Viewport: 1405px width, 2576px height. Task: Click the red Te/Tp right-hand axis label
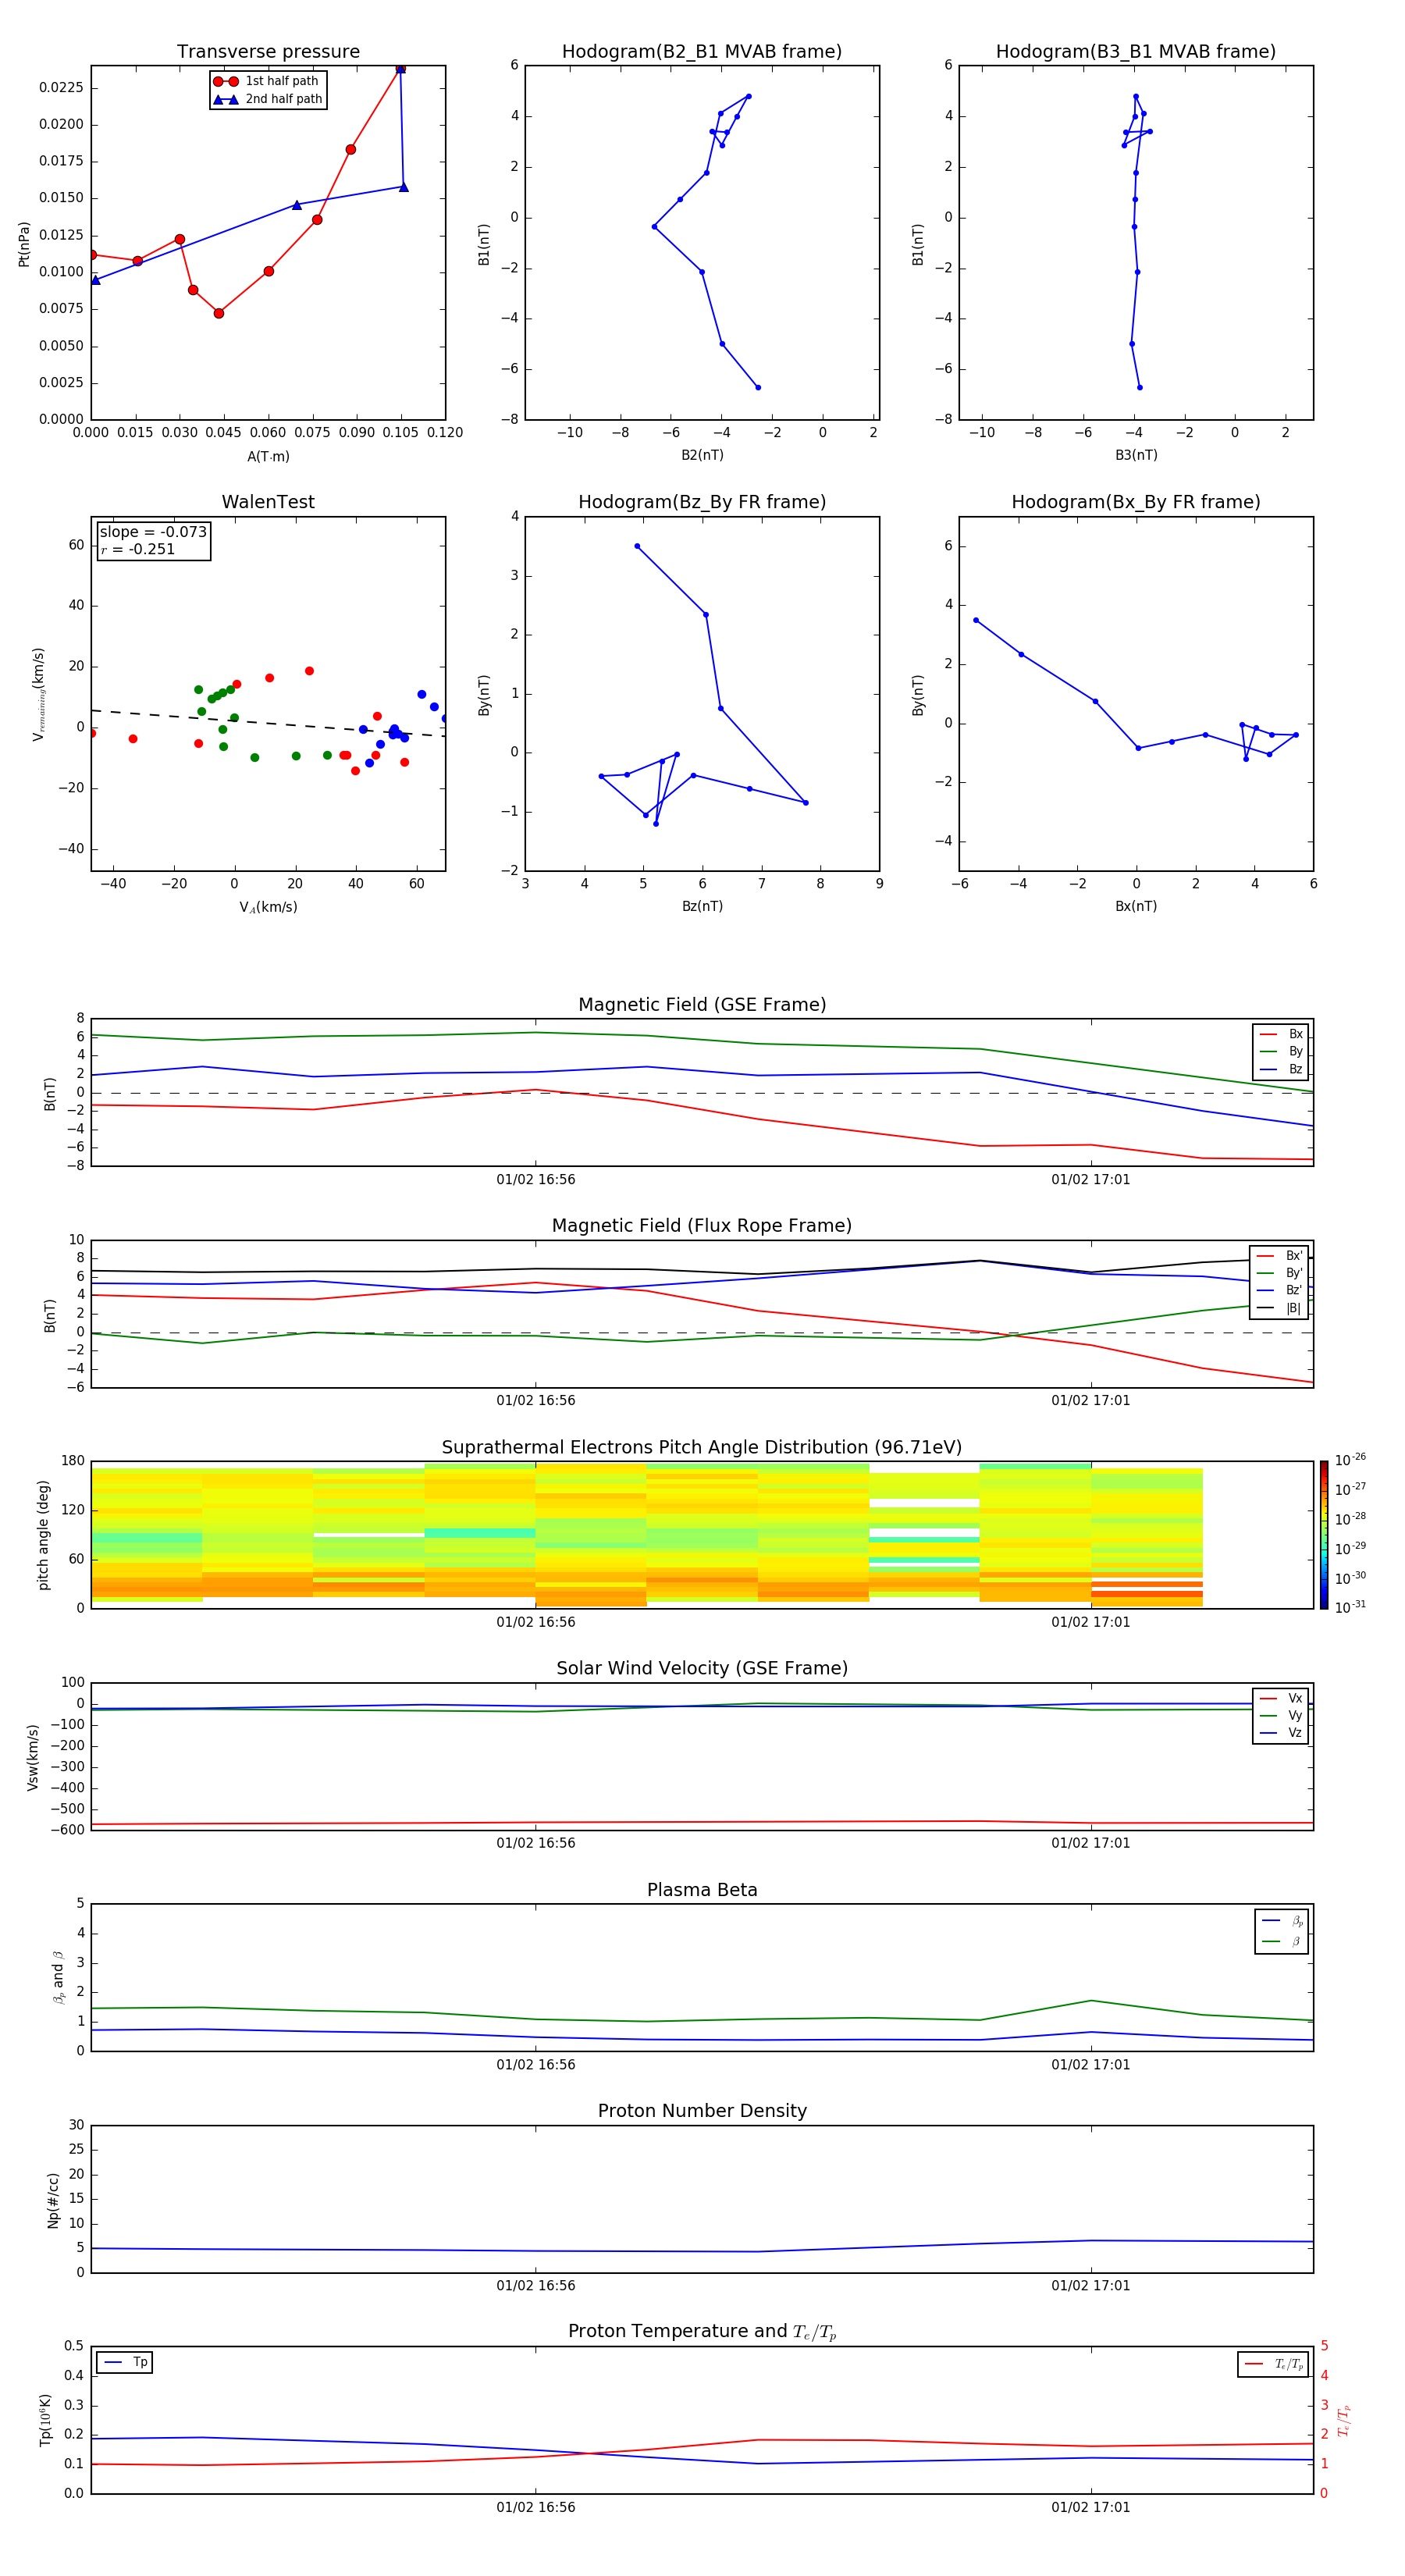pyautogui.click(x=1344, y=2420)
